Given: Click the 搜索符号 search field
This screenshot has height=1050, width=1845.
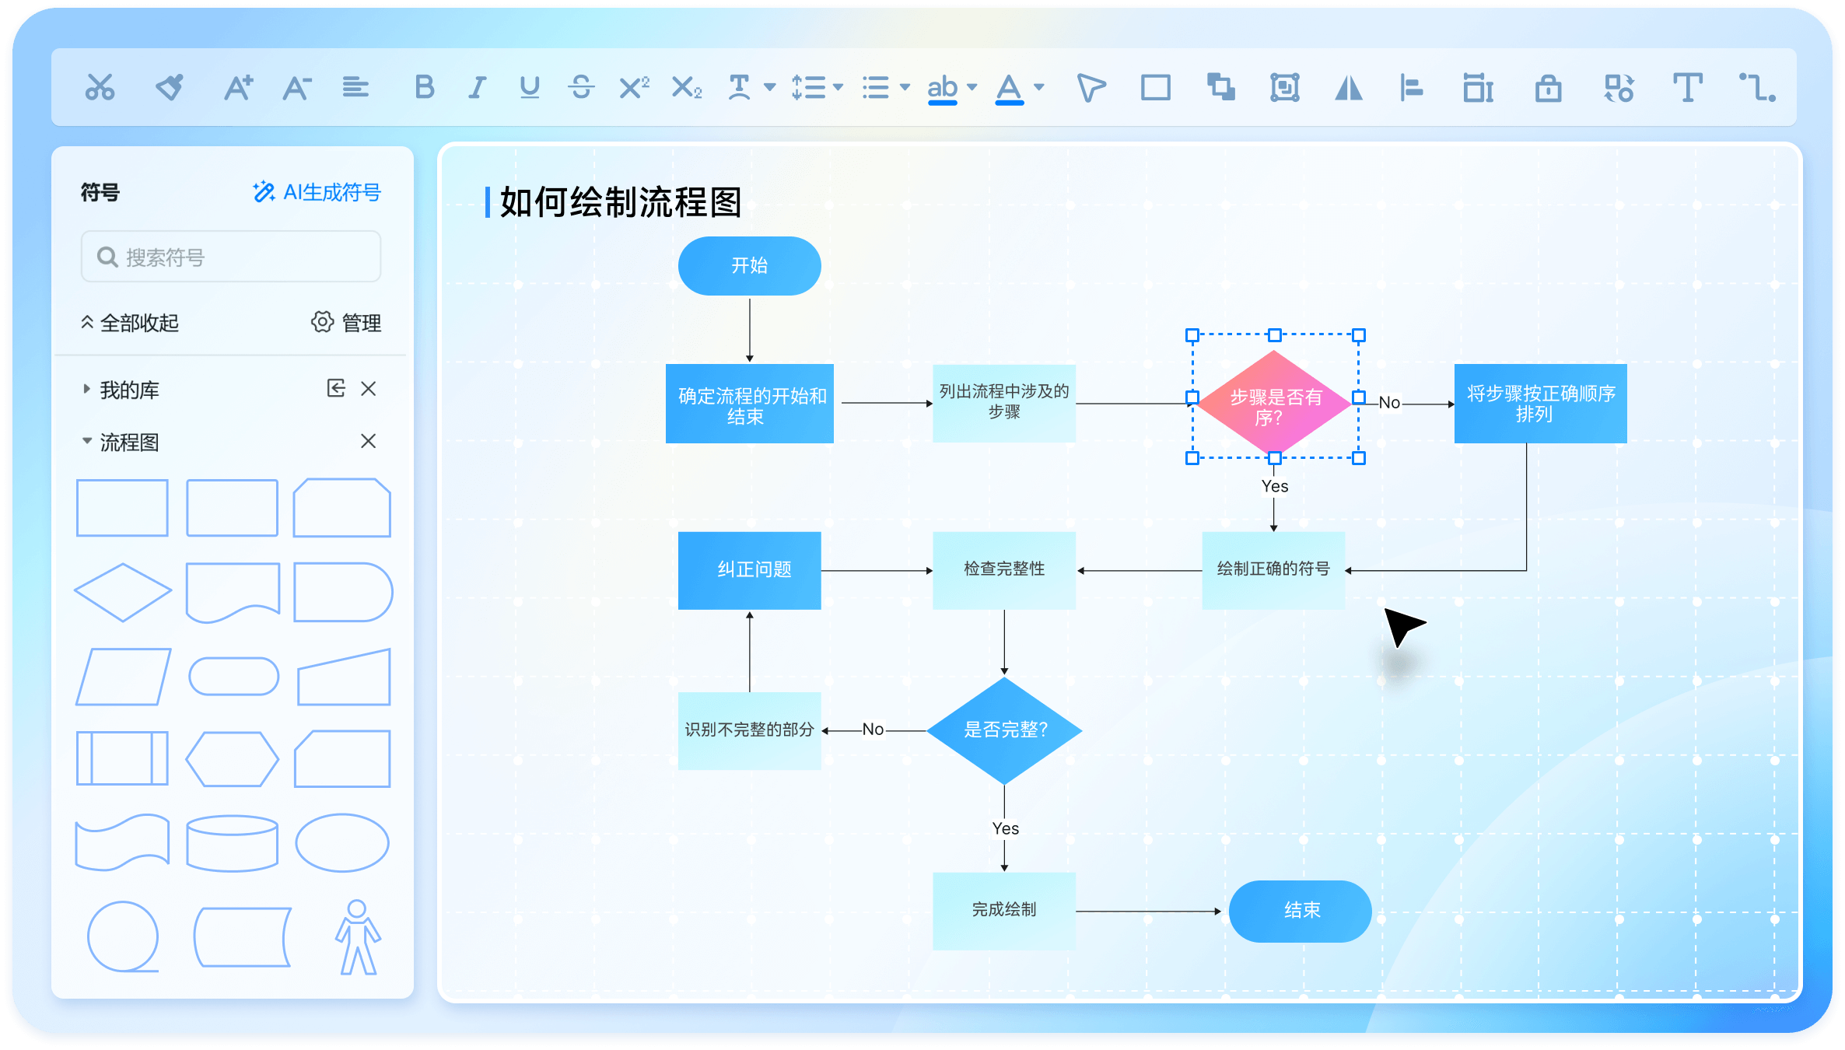Looking at the screenshot, I should [x=231, y=257].
